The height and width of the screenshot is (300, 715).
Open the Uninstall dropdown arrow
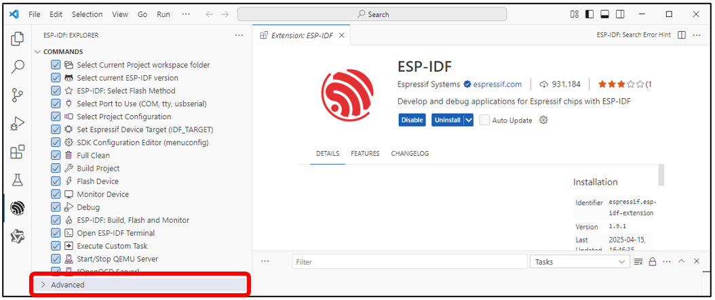point(469,120)
